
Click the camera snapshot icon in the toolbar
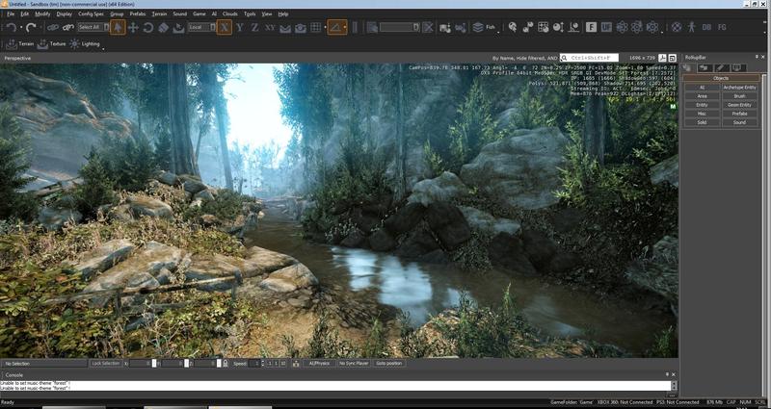301,28
